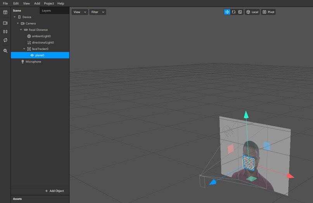Screen dimensions: 313x203
Task: Click the pause icon in left sidebar
Action: (x=5, y=31)
